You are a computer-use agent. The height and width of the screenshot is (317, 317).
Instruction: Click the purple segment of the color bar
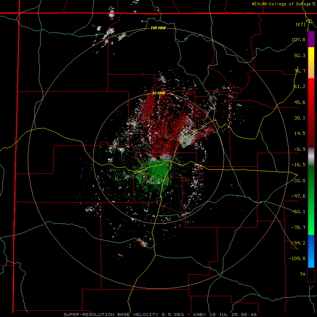[x=311, y=39]
